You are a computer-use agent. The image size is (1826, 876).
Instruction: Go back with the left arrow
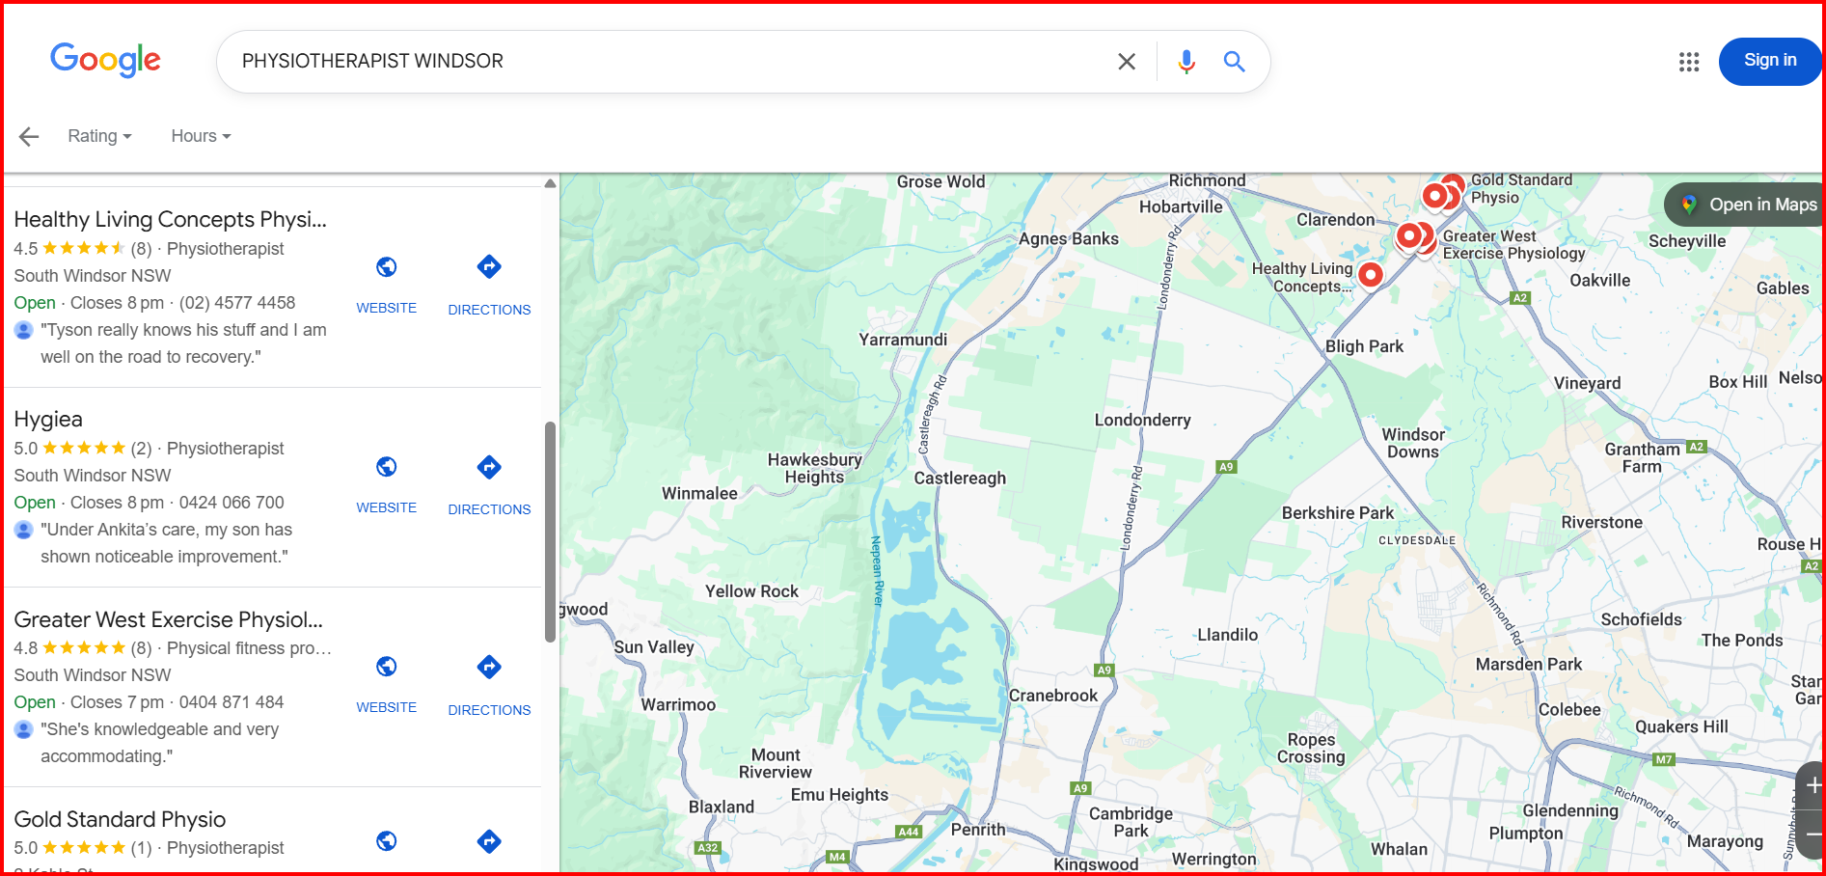pyautogui.click(x=29, y=136)
